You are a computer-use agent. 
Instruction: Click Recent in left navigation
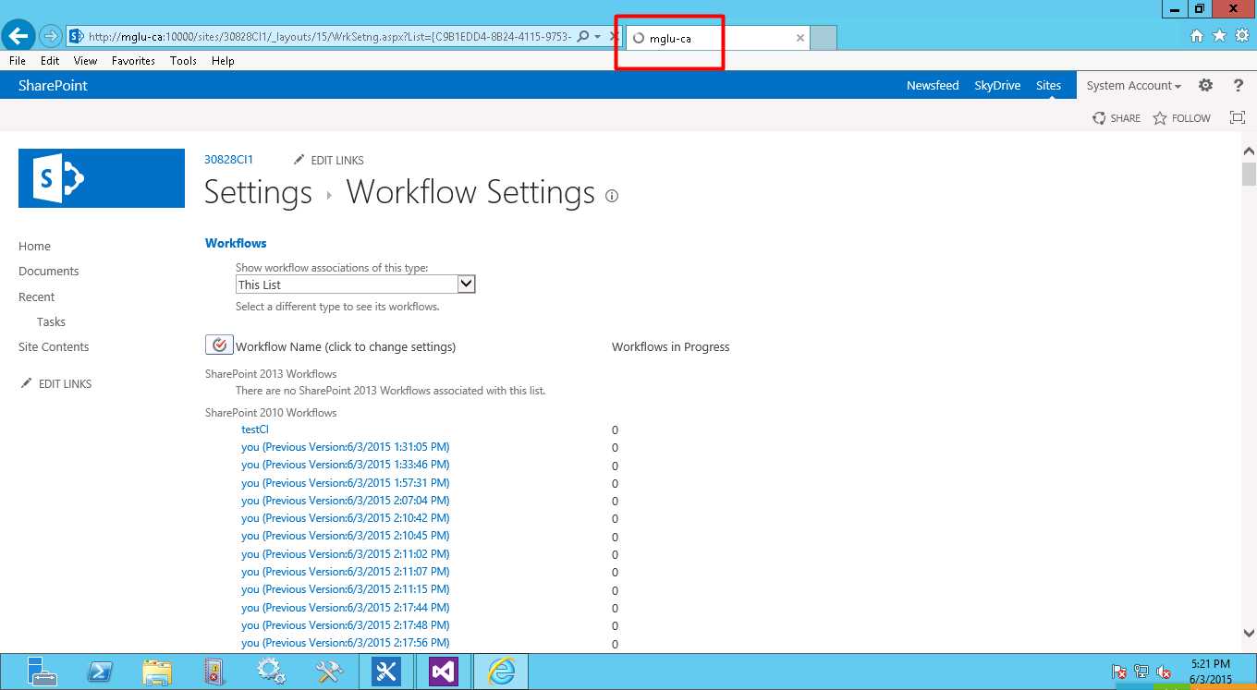(36, 297)
